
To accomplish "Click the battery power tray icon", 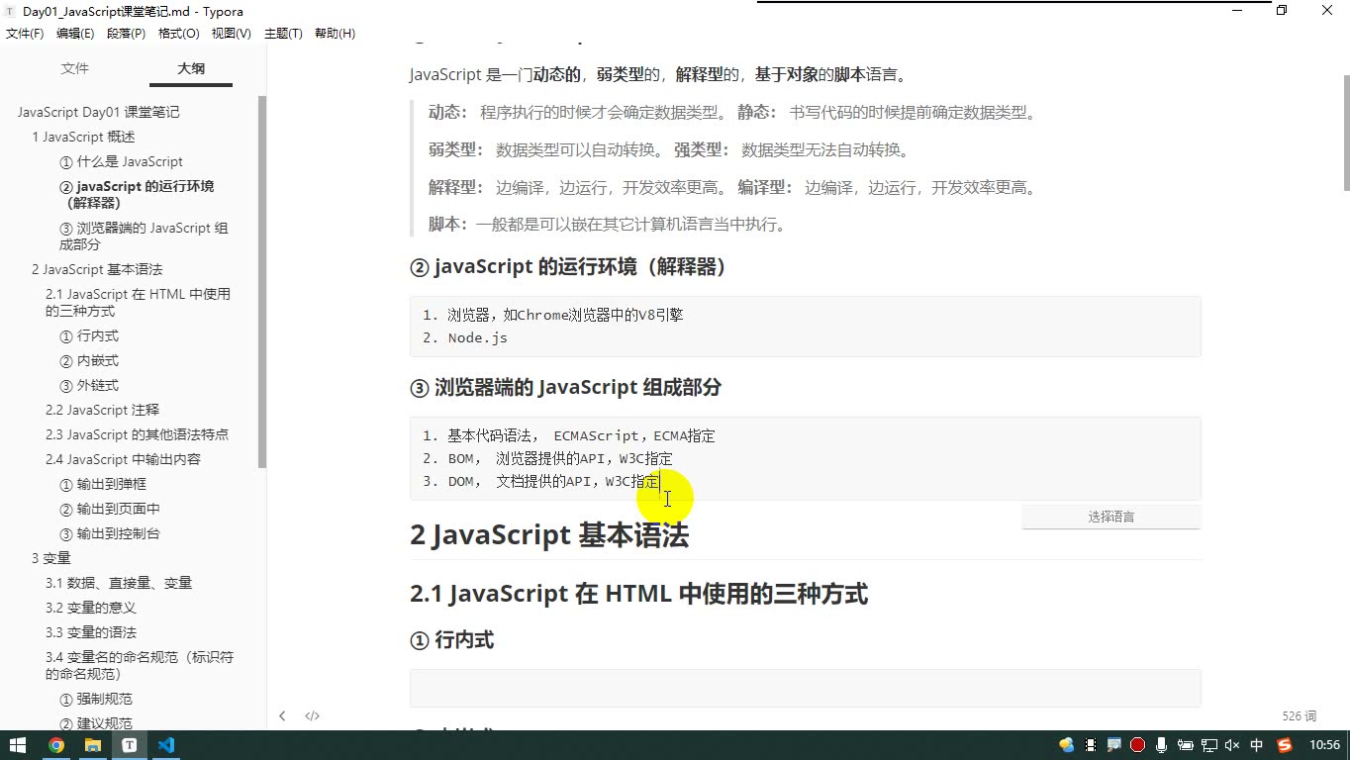I will pos(1186,745).
